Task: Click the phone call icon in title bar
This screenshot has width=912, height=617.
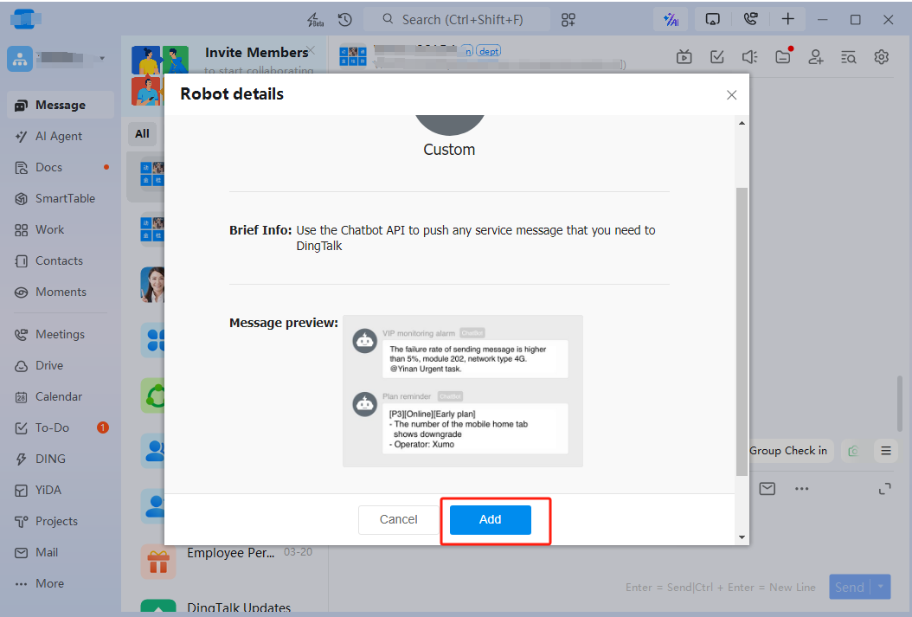Action: 750,19
